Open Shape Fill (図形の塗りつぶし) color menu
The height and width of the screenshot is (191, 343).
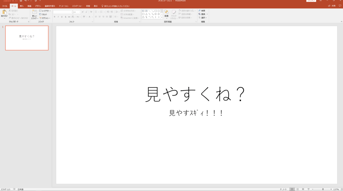[x=187, y=10]
